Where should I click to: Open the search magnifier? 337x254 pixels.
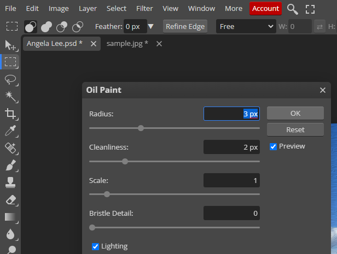pyautogui.click(x=293, y=9)
